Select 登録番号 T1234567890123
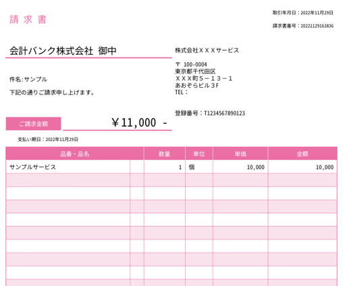Viewport: 343px width, 286px height. tap(210, 113)
